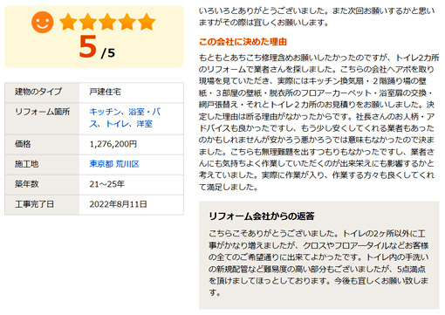This screenshot has height=315, width=445.
Task: Click the third rating star
Action: (107, 22)
